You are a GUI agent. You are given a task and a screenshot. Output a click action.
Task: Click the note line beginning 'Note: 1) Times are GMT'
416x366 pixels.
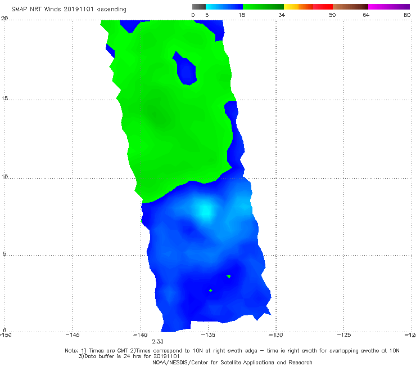(232, 351)
